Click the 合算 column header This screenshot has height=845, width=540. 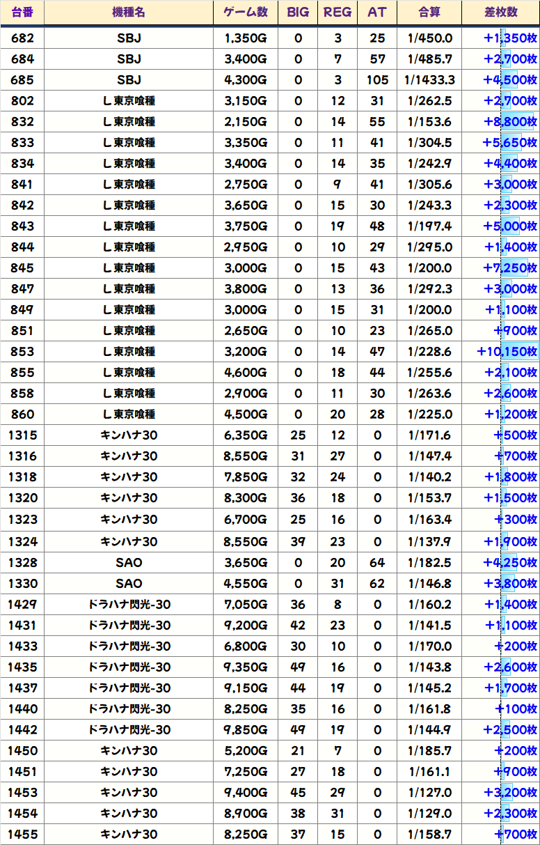[429, 13]
